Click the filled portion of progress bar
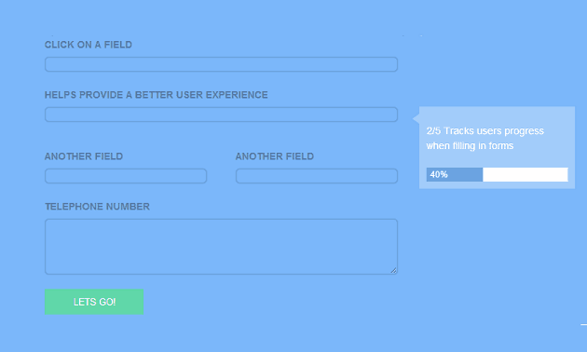 455,175
